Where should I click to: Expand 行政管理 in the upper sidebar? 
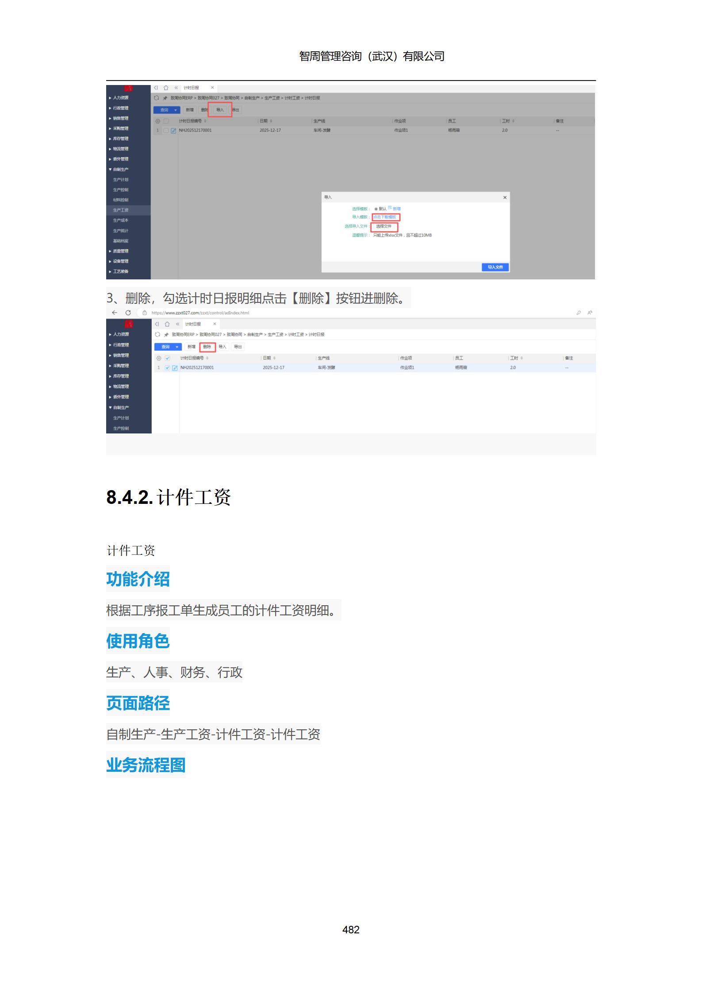pyautogui.click(x=119, y=108)
